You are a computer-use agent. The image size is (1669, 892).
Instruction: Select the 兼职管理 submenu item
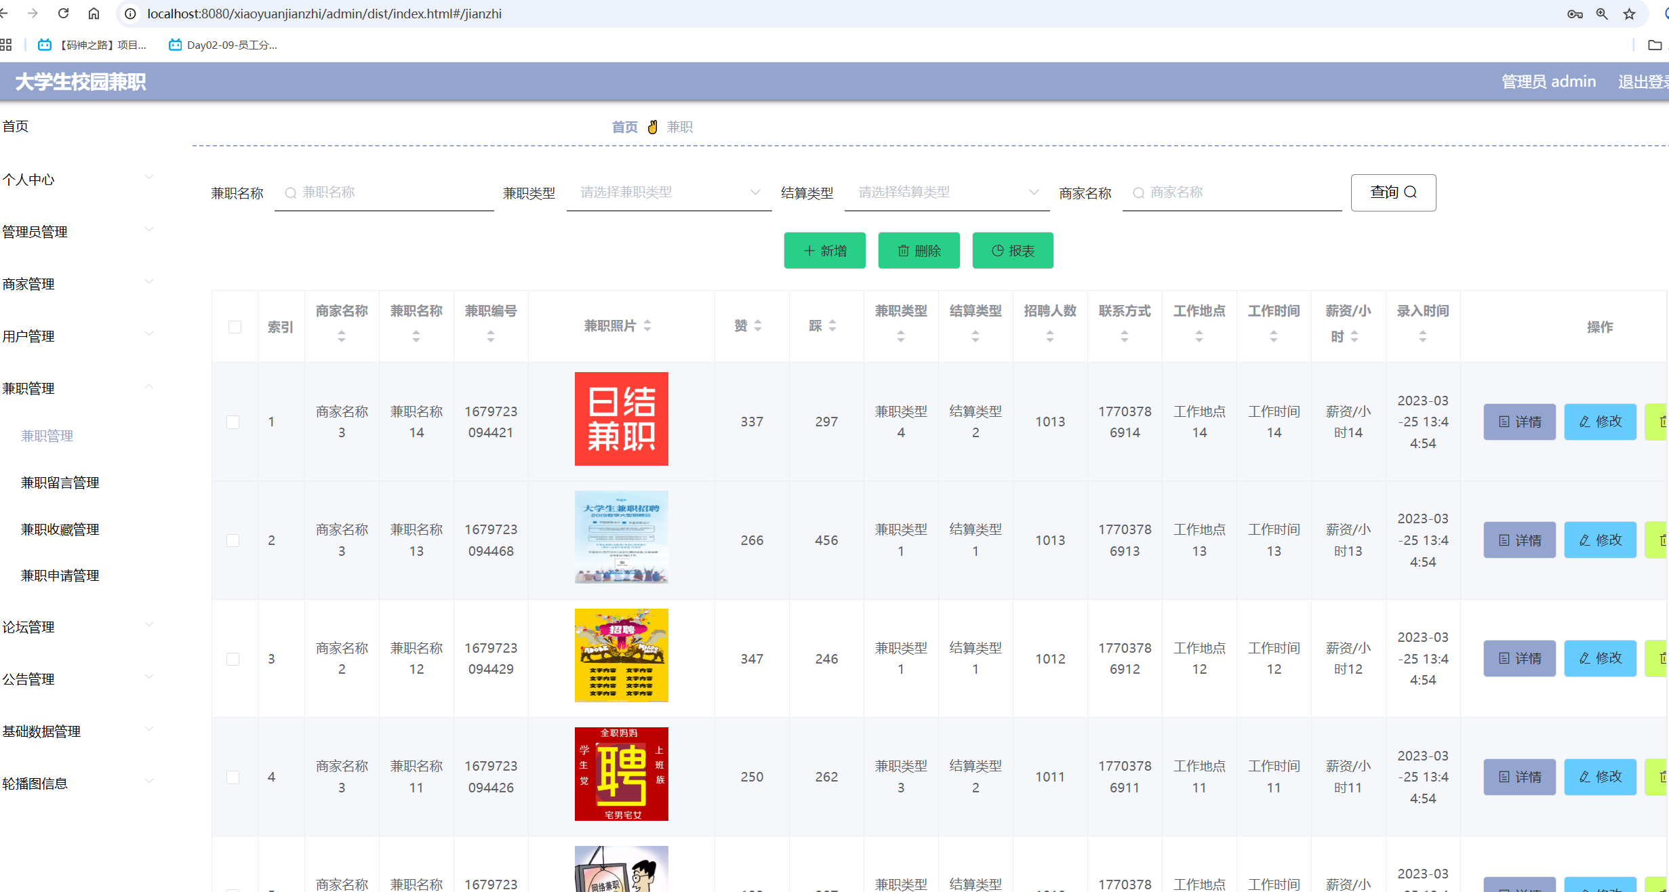[x=47, y=436]
